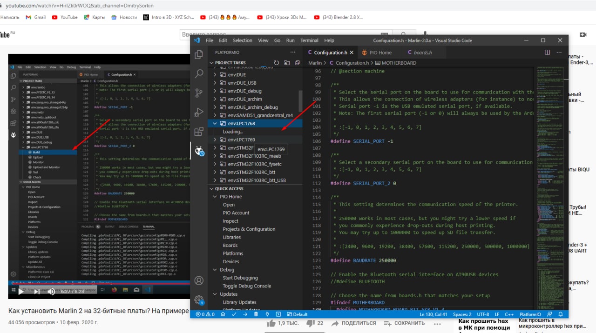This screenshot has height=333, width=596.
Task: Click the UTF-8 encoding in status bar
Action: click(x=483, y=314)
